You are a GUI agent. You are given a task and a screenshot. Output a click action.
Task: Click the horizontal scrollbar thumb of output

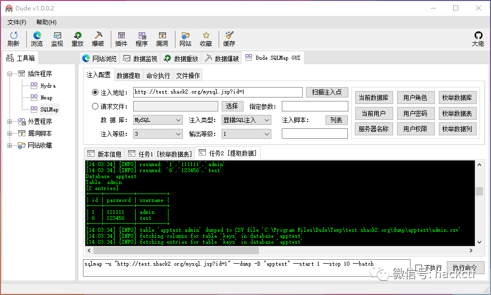pyautogui.click(x=176, y=250)
